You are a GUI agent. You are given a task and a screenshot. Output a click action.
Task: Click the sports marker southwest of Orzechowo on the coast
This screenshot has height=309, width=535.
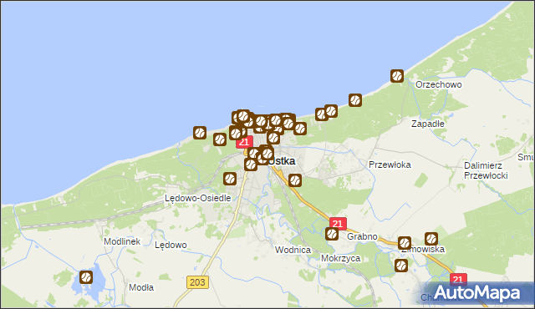(x=355, y=100)
